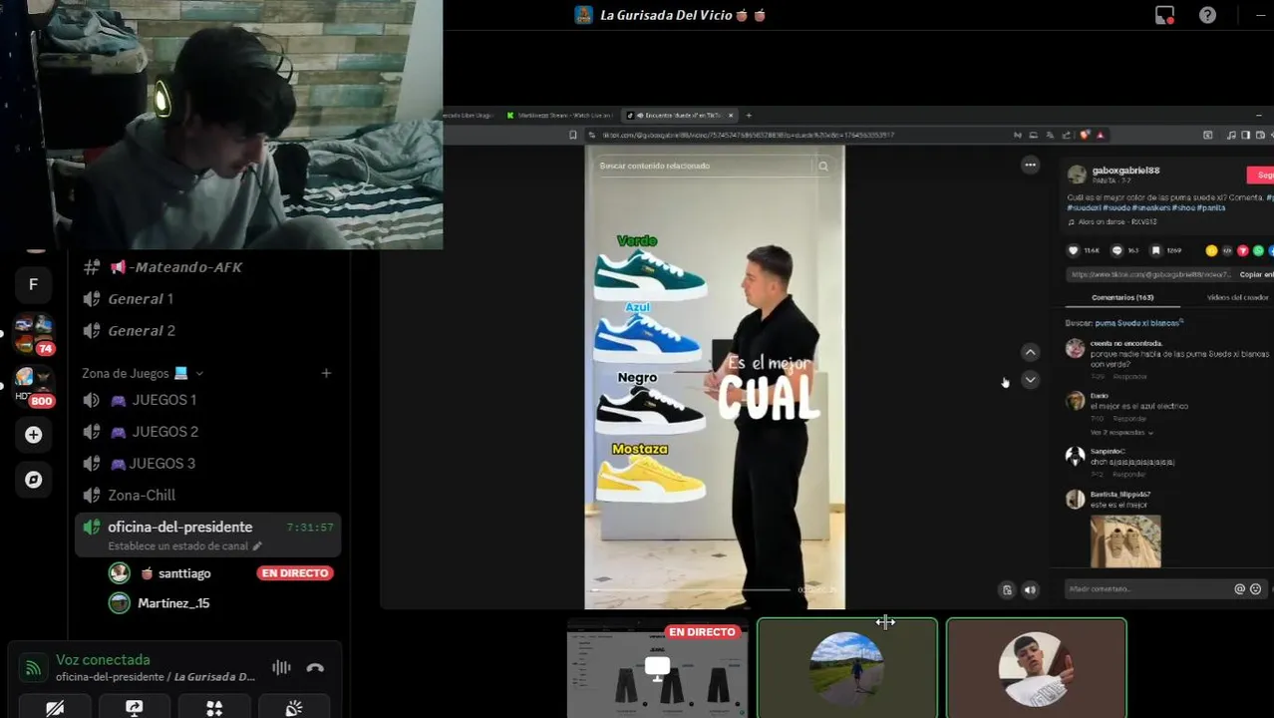Insert a mention with the @ icon
The height and width of the screenshot is (718, 1274).
[x=1240, y=589]
